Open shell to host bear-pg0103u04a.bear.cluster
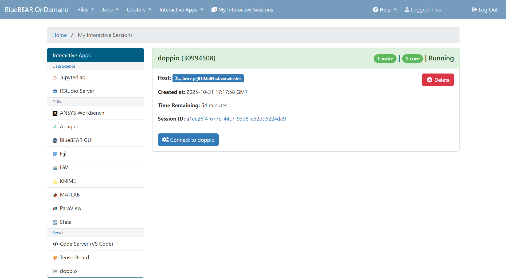 point(208,78)
